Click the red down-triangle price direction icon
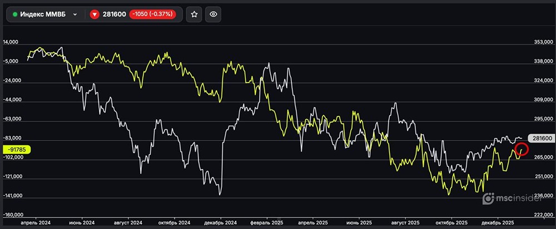556x229 pixels. (95, 14)
